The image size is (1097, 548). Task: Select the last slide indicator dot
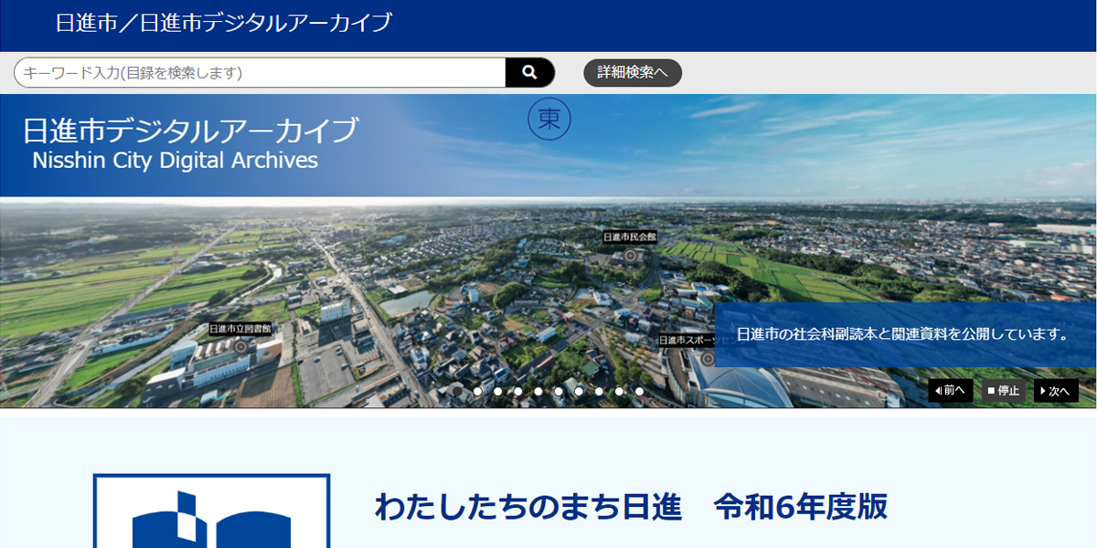[x=640, y=391]
